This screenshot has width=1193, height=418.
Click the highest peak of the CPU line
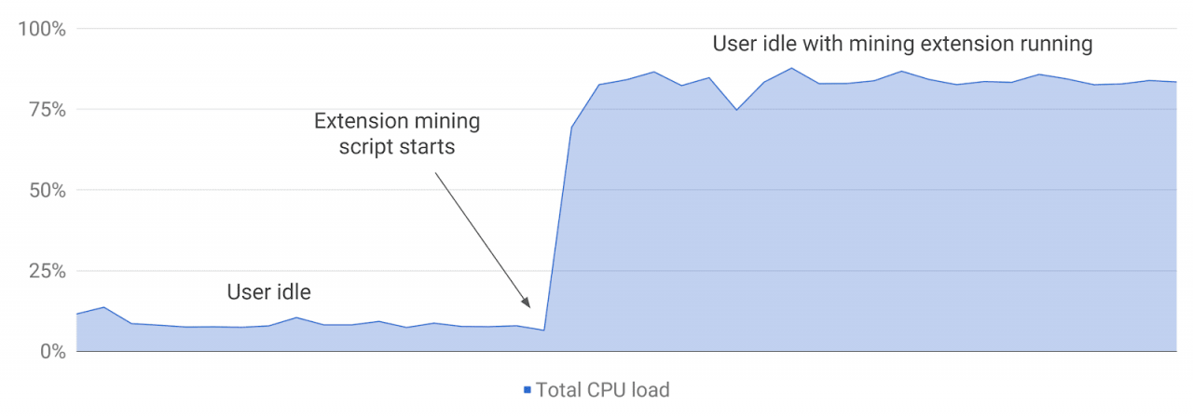click(791, 68)
